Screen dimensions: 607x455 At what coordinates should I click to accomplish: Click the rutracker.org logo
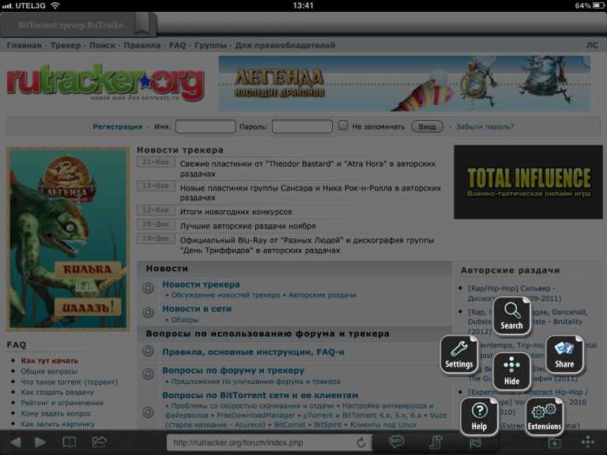105,82
